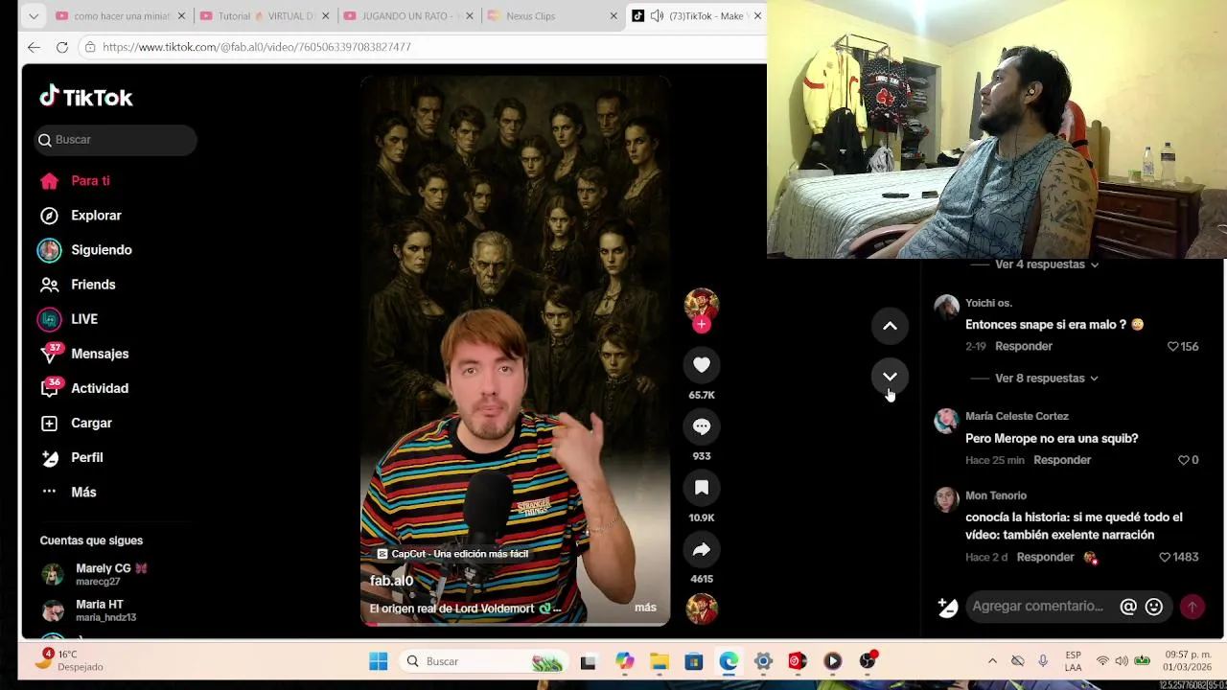
Task: Open video comments bubble icon
Action: [702, 426]
